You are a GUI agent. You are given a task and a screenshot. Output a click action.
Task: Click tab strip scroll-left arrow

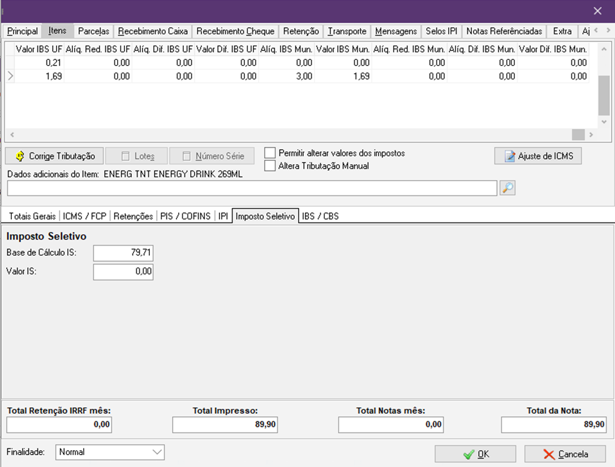click(x=596, y=30)
